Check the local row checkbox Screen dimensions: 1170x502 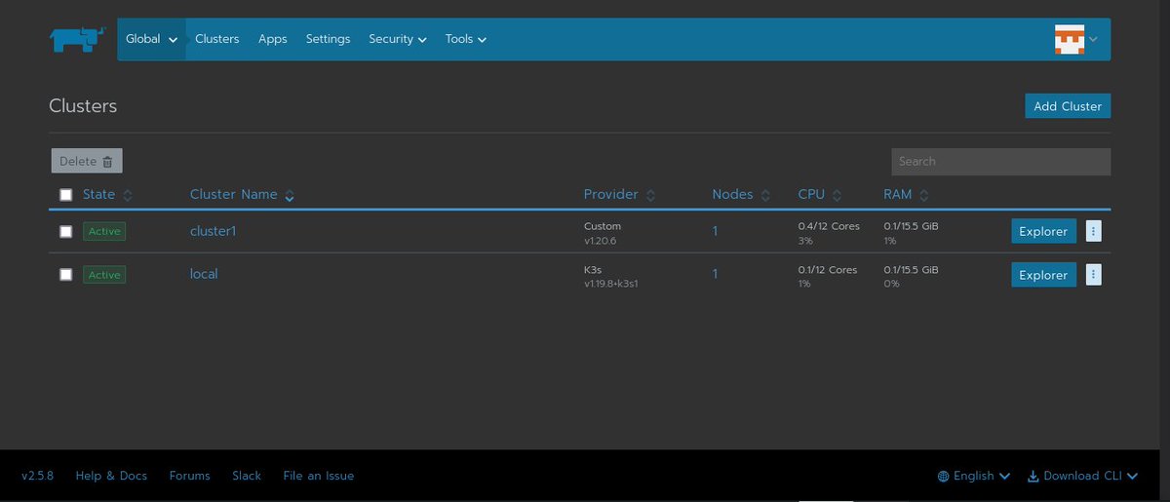pyautogui.click(x=65, y=275)
